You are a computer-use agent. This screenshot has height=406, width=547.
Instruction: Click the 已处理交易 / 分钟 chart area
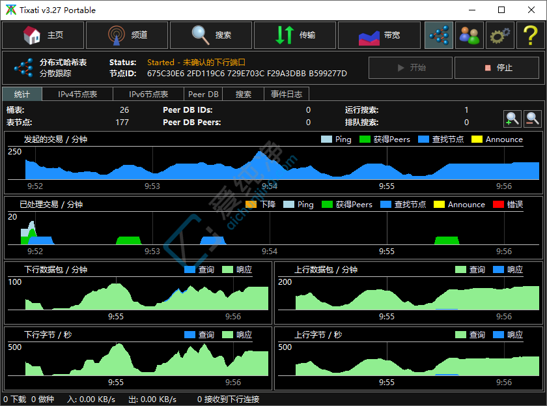(x=273, y=228)
